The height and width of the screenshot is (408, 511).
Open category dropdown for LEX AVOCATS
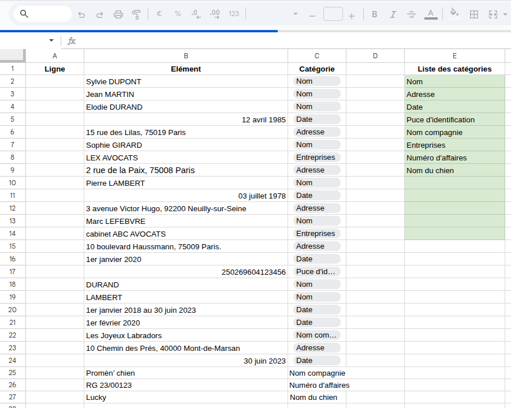coord(317,158)
